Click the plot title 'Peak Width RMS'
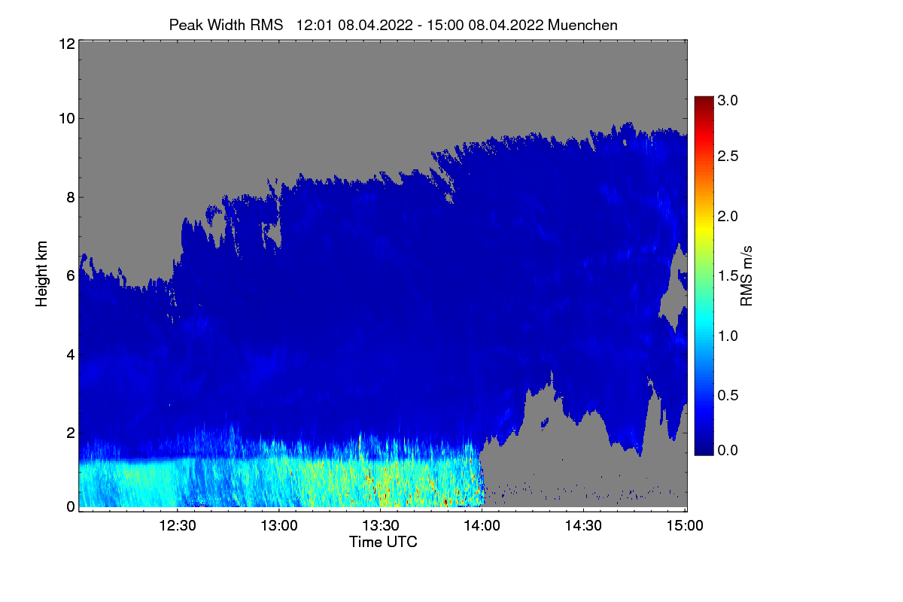The image size is (903, 602). pos(226,25)
